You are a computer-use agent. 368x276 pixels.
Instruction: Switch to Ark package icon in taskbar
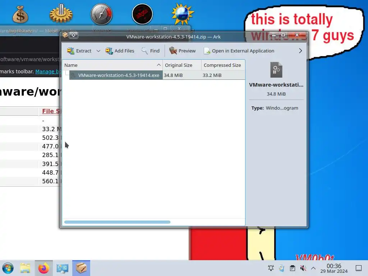tap(81, 268)
